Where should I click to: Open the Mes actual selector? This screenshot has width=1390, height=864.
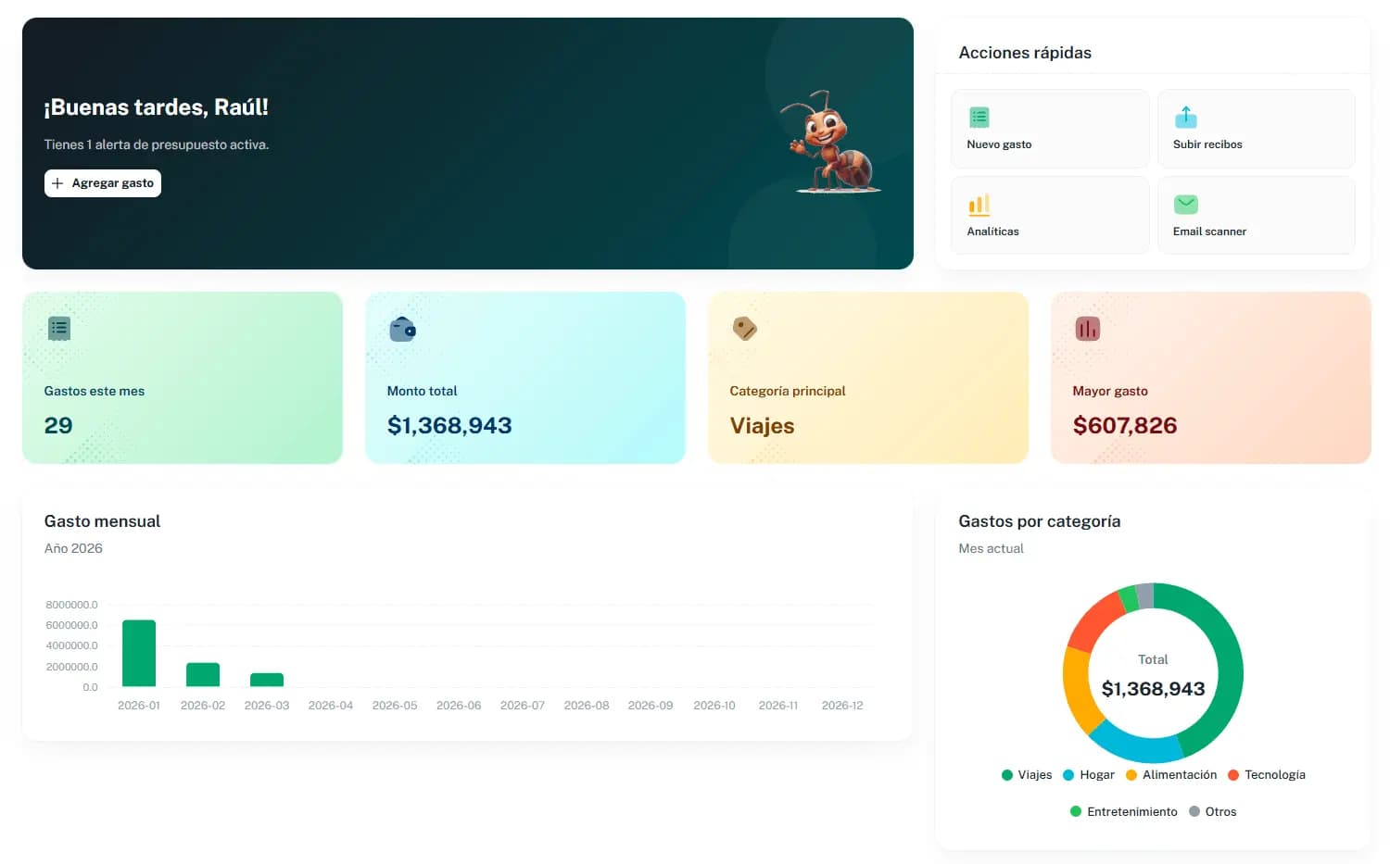click(991, 547)
